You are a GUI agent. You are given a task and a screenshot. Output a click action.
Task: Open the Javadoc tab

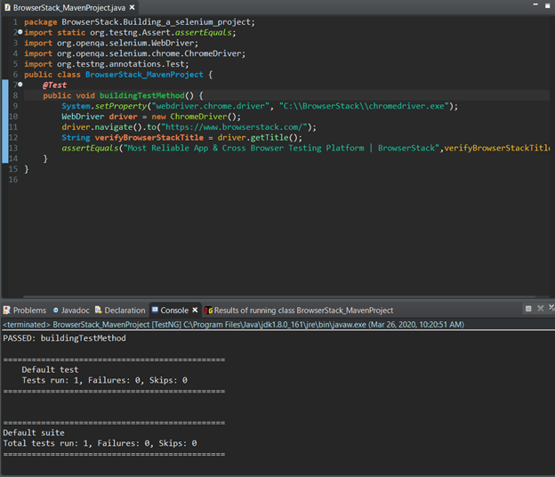coord(71,311)
